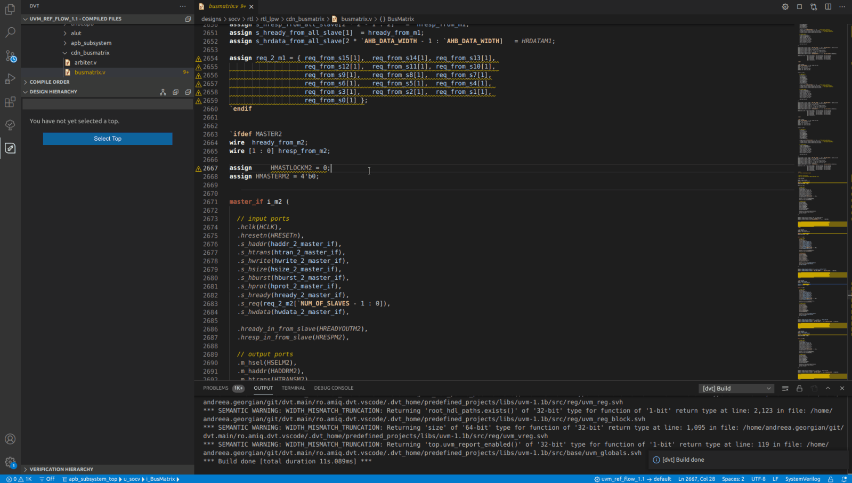Click the Design Hierarchy filter input field
This screenshot has height=483, width=852.
click(107, 104)
